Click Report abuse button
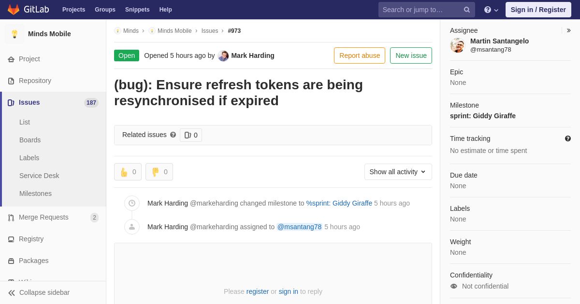 [x=360, y=55]
